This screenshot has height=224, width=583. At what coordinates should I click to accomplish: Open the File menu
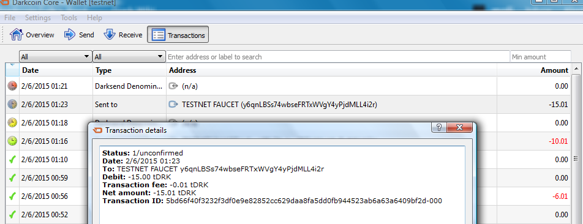tap(10, 18)
